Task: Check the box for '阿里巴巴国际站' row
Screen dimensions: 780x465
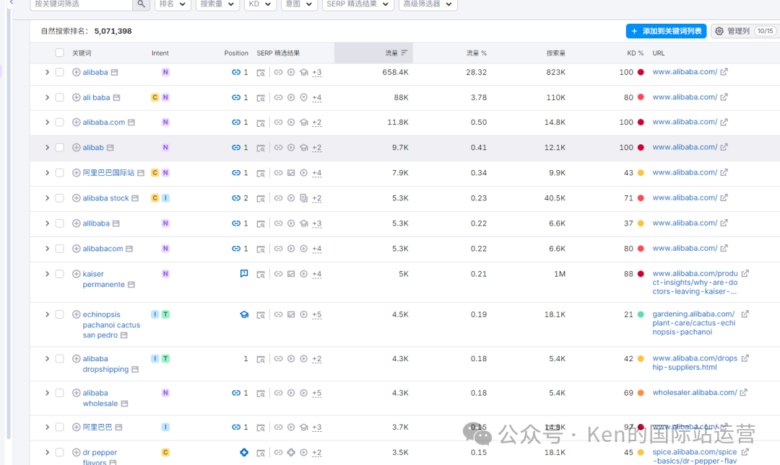Action: tap(60, 173)
